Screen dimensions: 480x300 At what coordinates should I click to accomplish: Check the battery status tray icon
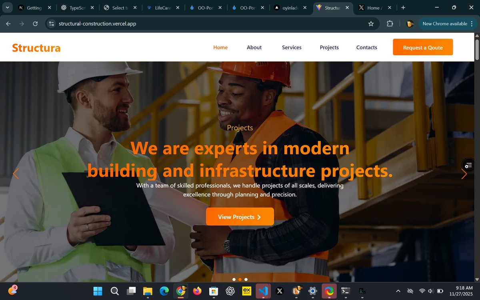(440, 291)
